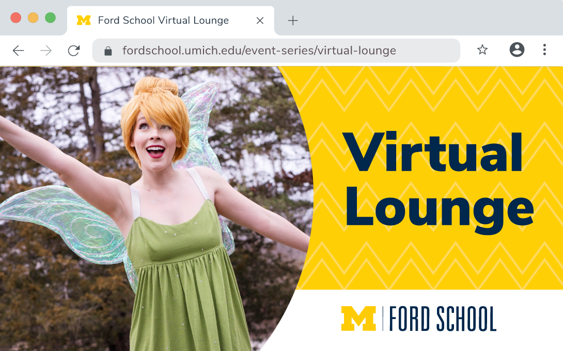Open the three-dot browser menu
563x351 pixels.
(544, 50)
